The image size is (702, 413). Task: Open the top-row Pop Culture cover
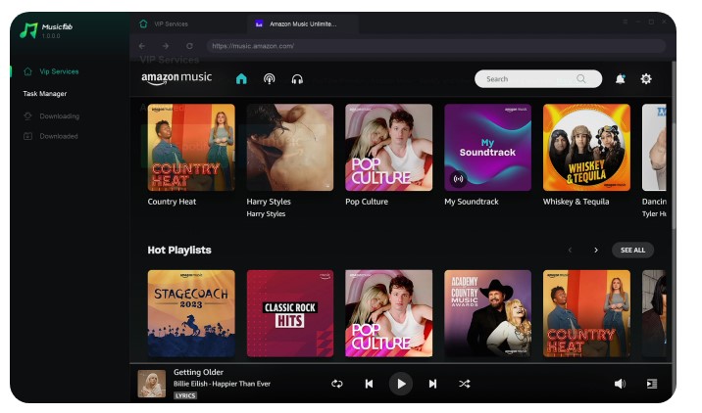click(388, 148)
